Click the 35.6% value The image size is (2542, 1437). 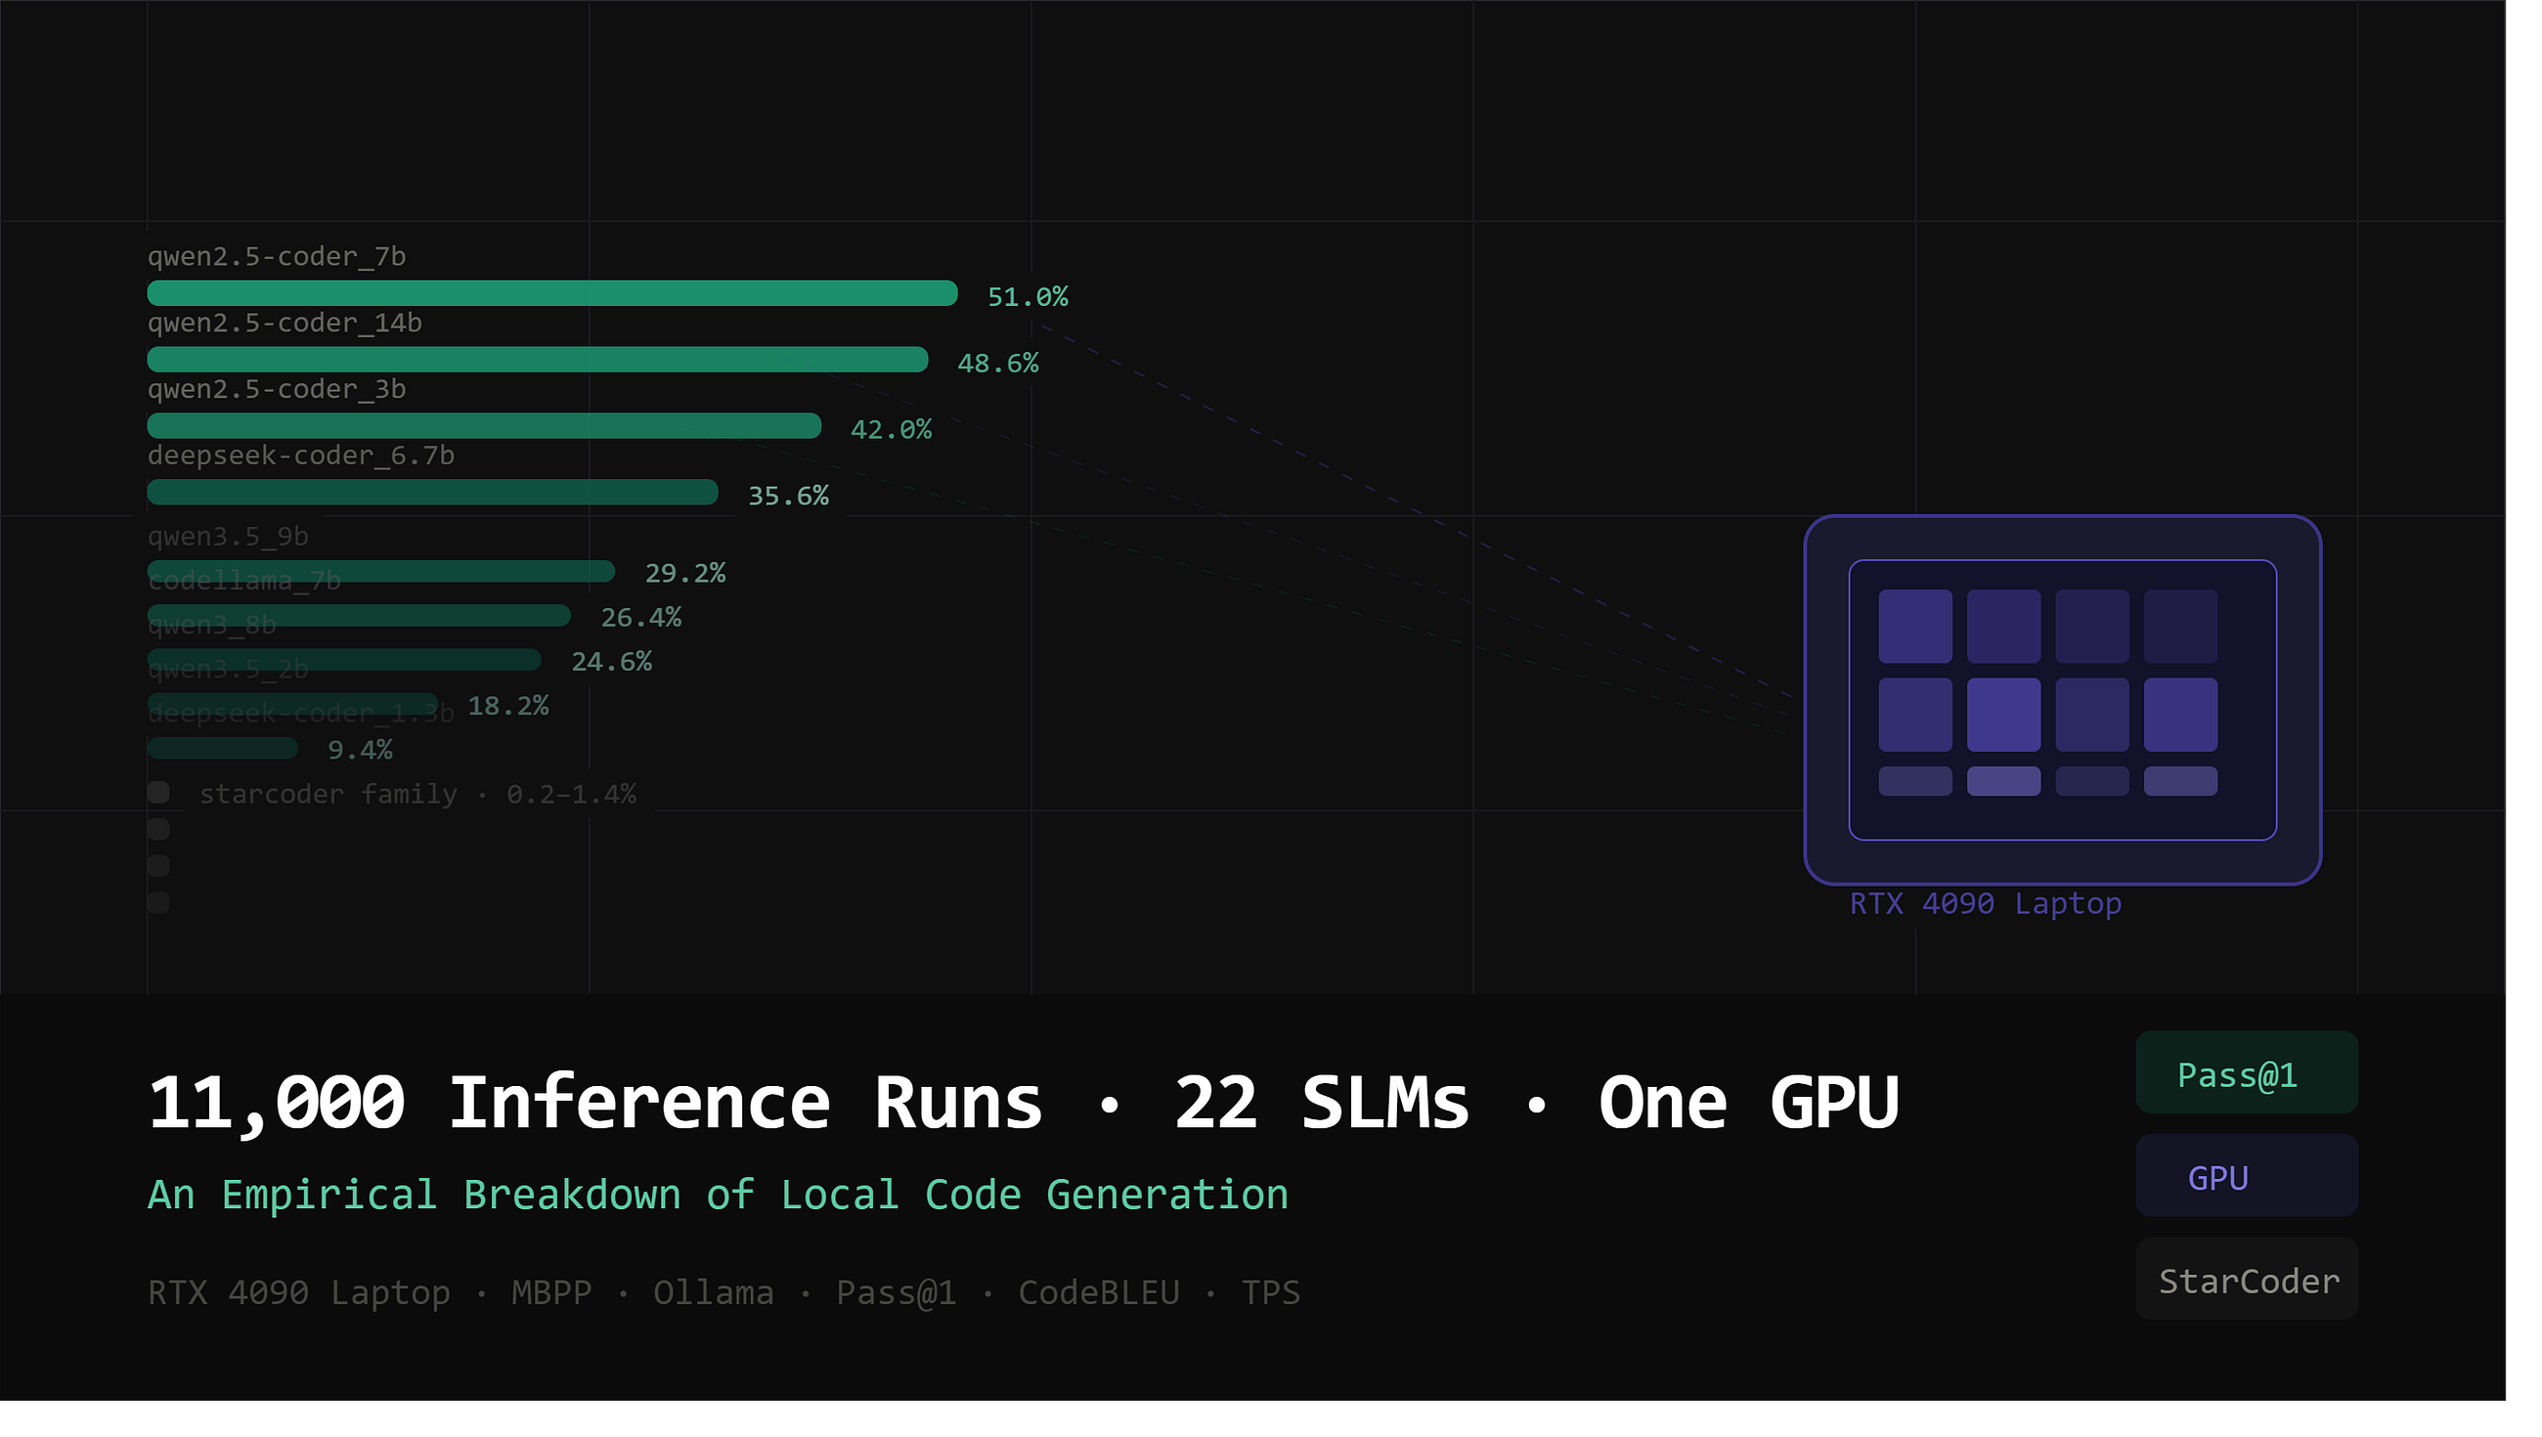[787, 496]
